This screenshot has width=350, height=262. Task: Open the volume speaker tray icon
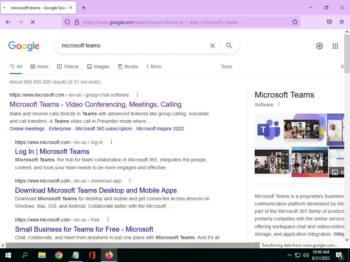click(x=306, y=255)
